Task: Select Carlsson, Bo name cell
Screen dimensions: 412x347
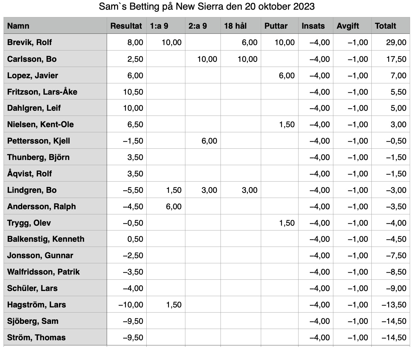Action: (x=55, y=59)
